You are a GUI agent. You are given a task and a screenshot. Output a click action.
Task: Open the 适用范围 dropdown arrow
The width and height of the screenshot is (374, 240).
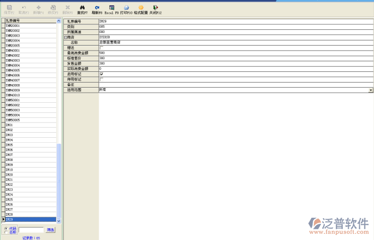tap(370, 90)
